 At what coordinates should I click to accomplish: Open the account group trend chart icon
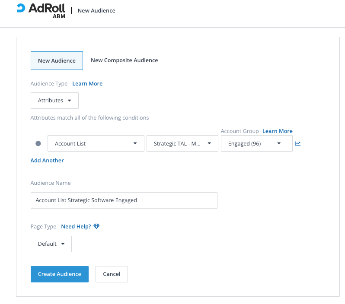tap(297, 144)
